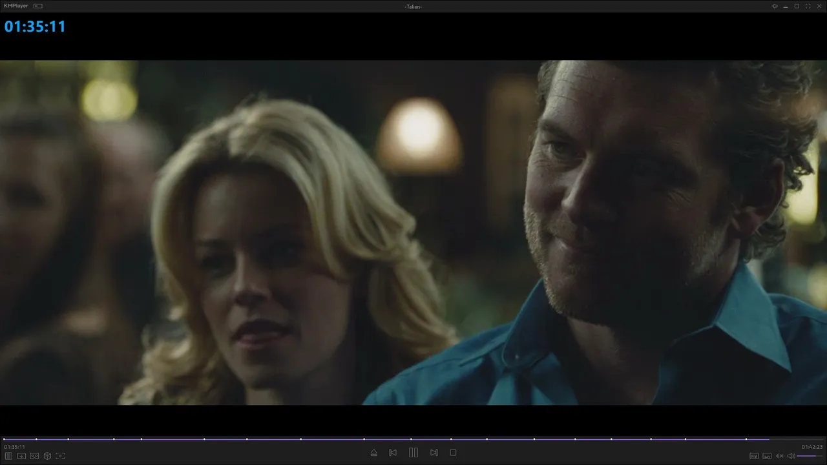Stop the video playback

[x=453, y=453]
